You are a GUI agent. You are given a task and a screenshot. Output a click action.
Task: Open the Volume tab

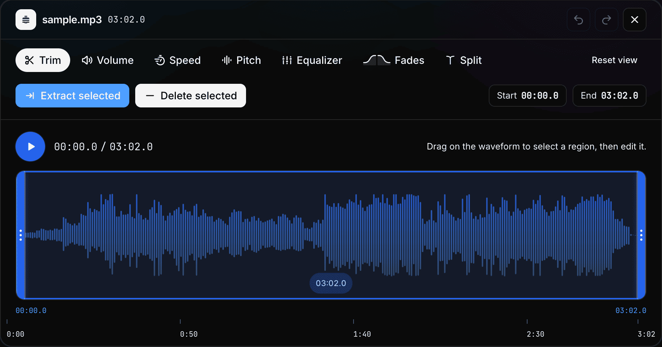(108, 60)
